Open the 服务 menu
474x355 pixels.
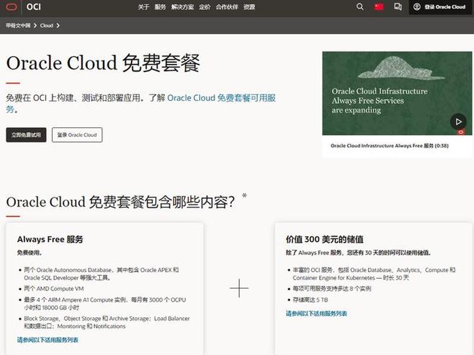160,7
